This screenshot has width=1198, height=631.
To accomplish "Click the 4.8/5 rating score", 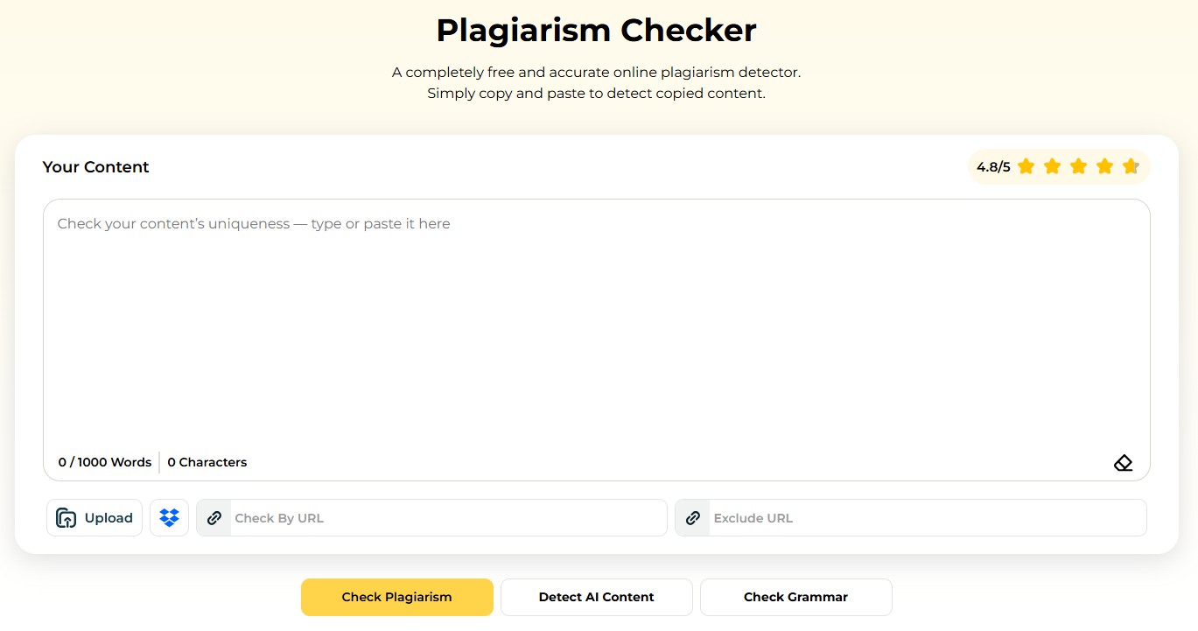I will tap(993, 167).
